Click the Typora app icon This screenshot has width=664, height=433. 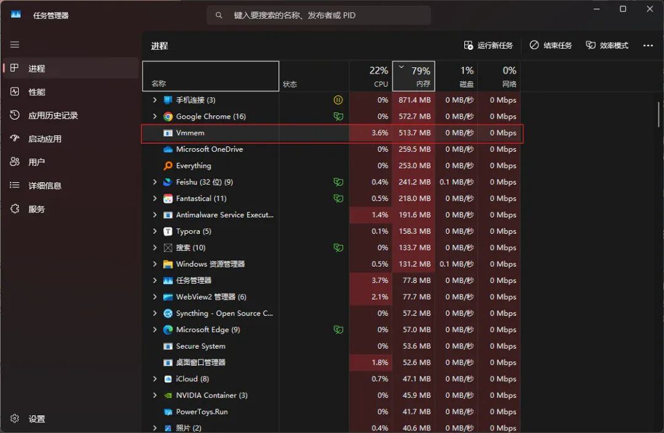168,231
